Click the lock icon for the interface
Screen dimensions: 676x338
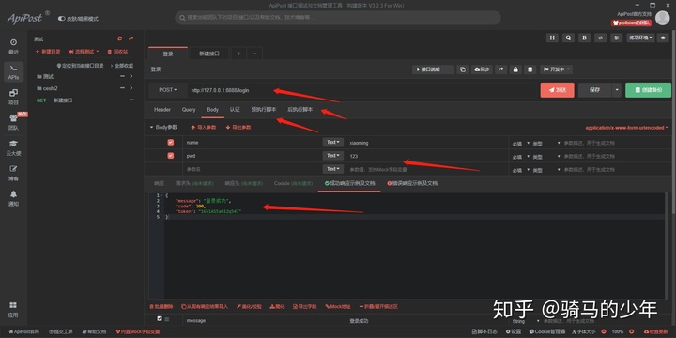pyautogui.click(x=515, y=69)
